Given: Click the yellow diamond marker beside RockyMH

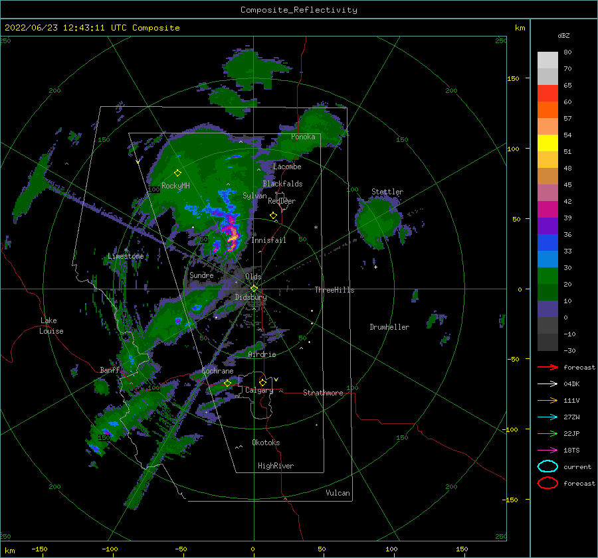Looking at the screenshot, I should click(x=177, y=173).
